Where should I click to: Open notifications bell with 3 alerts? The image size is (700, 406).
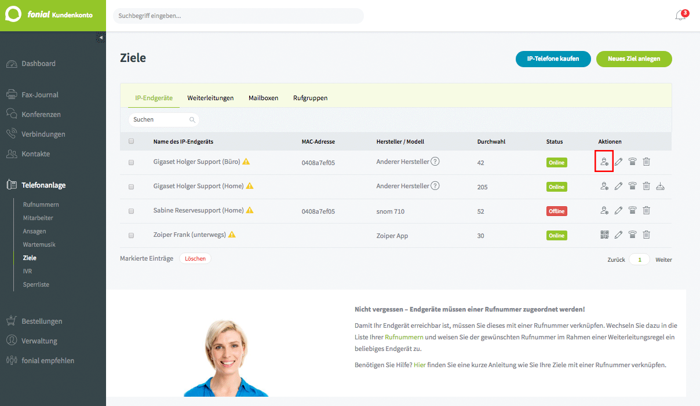pos(681,15)
